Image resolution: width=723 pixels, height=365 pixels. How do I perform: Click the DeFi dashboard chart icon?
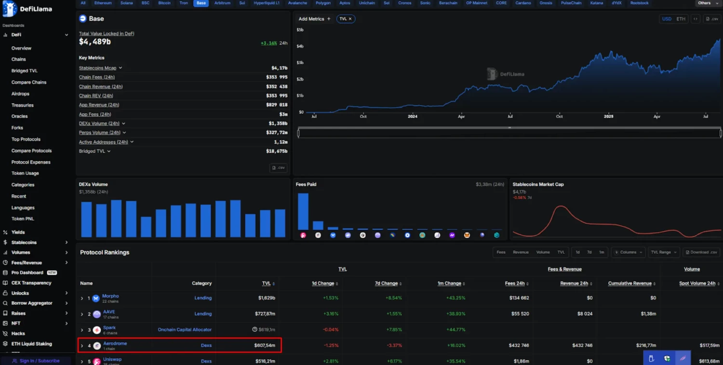(x=5, y=35)
